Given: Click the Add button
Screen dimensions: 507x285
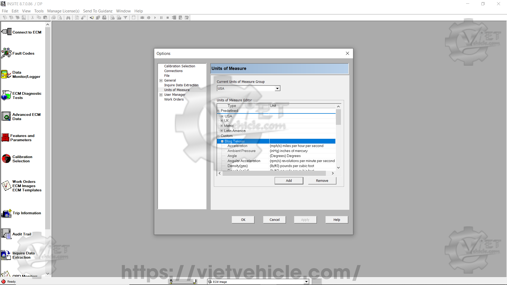Looking at the screenshot, I should (x=289, y=181).
